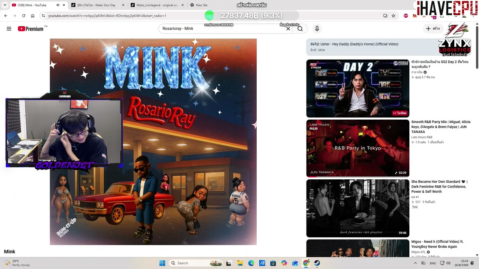Click the browser back arrow

(x=6, y=16)
